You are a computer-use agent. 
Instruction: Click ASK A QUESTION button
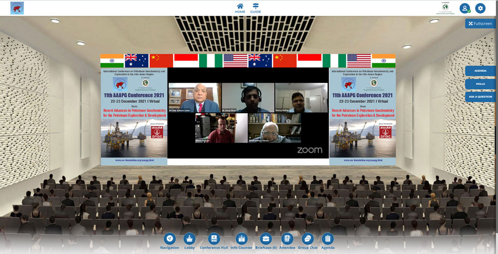point(480,97)
